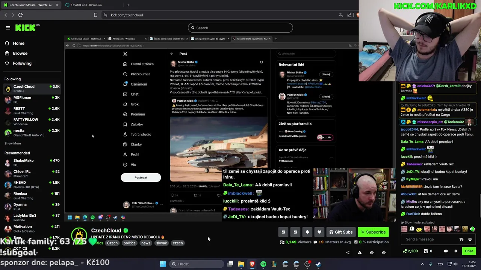Click the Kick Search field
This screenshot has height=270, width=481.
tap(240, 28)
